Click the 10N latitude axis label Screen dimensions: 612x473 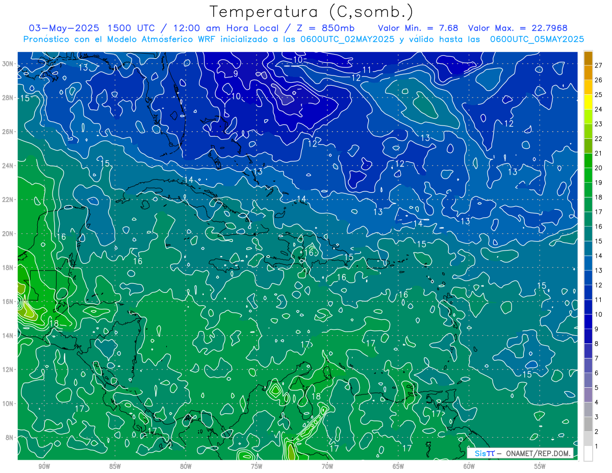[x=8, y=403]
